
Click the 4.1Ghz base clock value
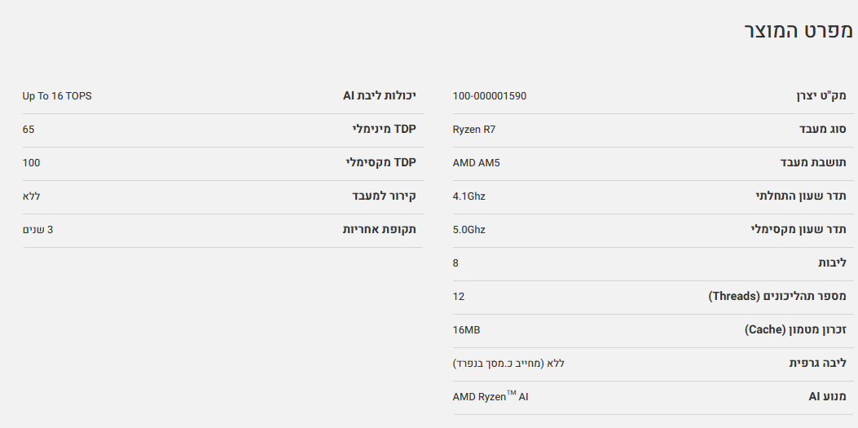[469, 196]
